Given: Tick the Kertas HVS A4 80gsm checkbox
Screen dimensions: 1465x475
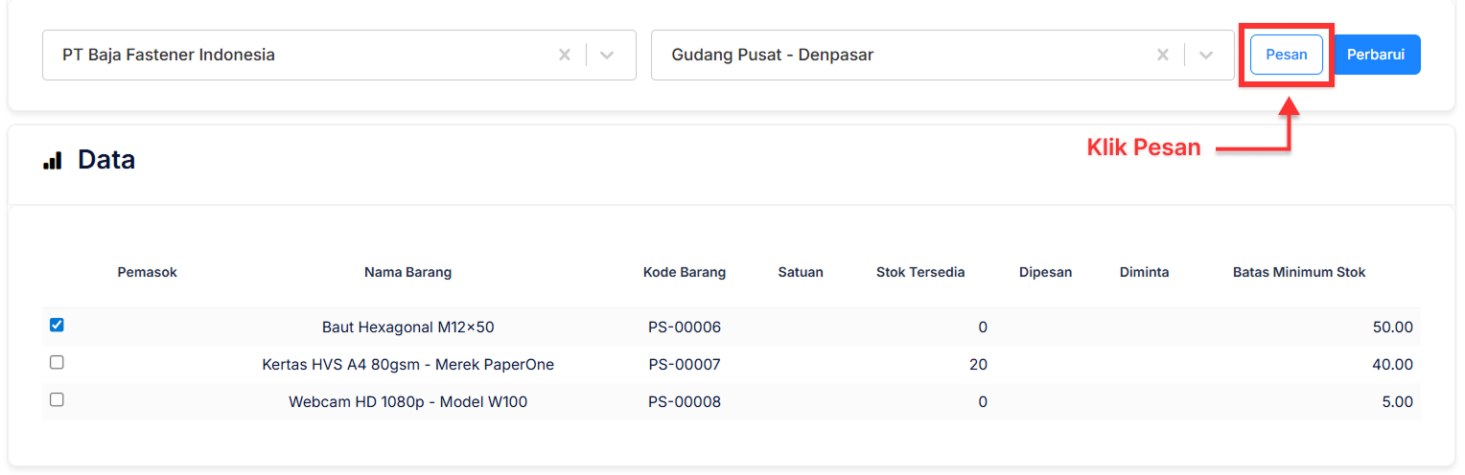Looking at the screenshot, I should 57,363.
